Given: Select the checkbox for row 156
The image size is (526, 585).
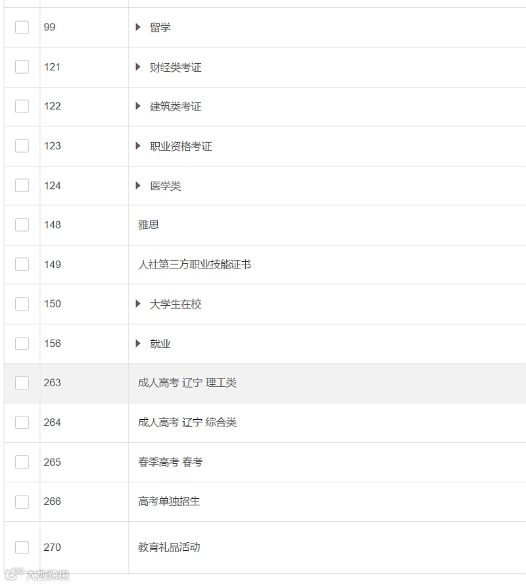Looking at the screenshot, I should tap(22, 343).
